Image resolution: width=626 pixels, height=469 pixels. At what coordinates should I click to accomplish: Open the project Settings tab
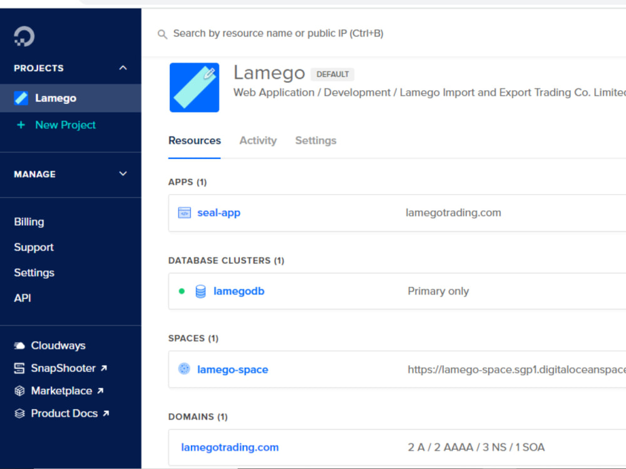pyautogui.click(x=316, y=141)
